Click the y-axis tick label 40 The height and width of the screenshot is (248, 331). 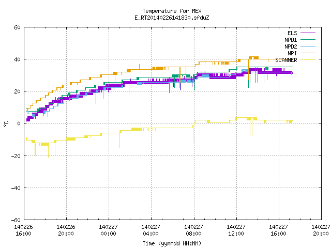(x=17, y=59)
